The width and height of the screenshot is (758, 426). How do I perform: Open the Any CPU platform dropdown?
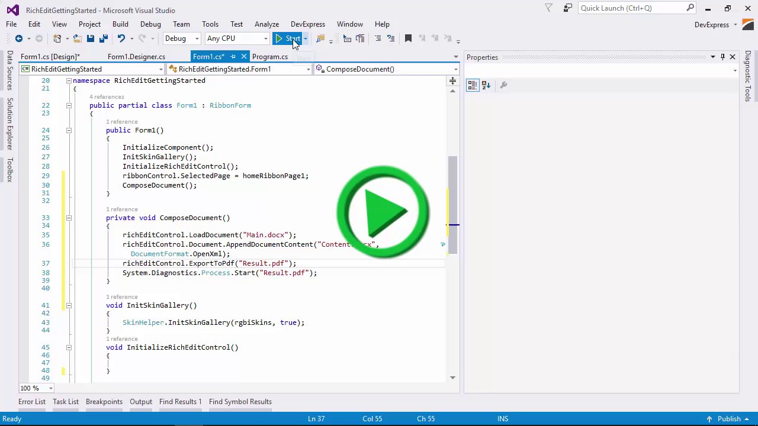[x=237, y=38]
